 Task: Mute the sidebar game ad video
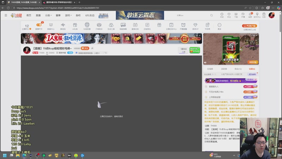(205, 63)
